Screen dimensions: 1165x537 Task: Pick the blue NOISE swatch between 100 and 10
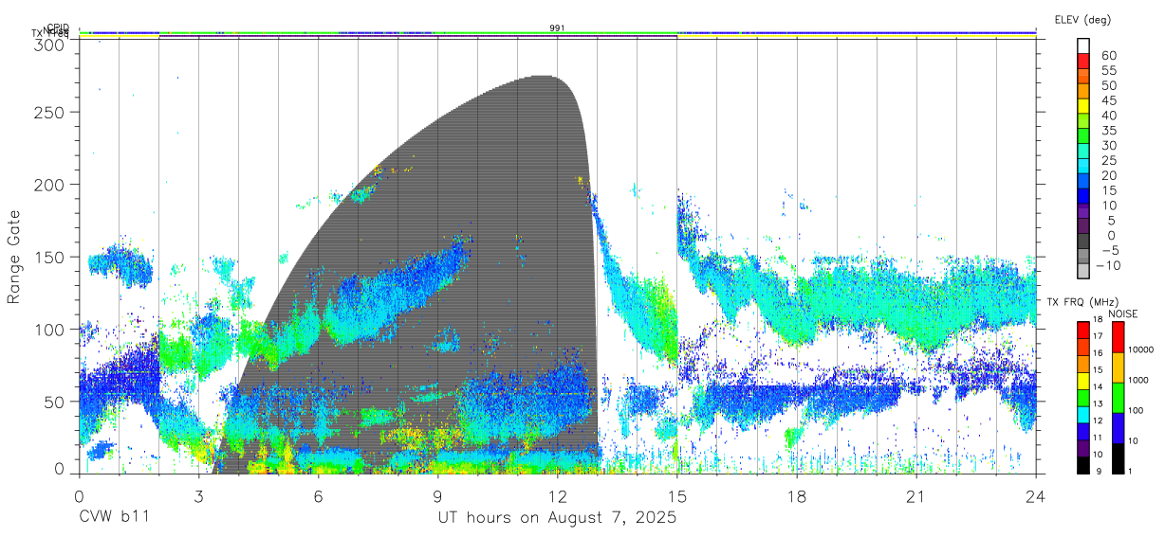pyautogui.click(x=1119, y=427)
